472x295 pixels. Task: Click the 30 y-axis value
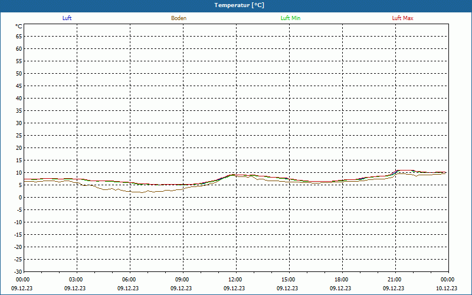coord(19,123)
